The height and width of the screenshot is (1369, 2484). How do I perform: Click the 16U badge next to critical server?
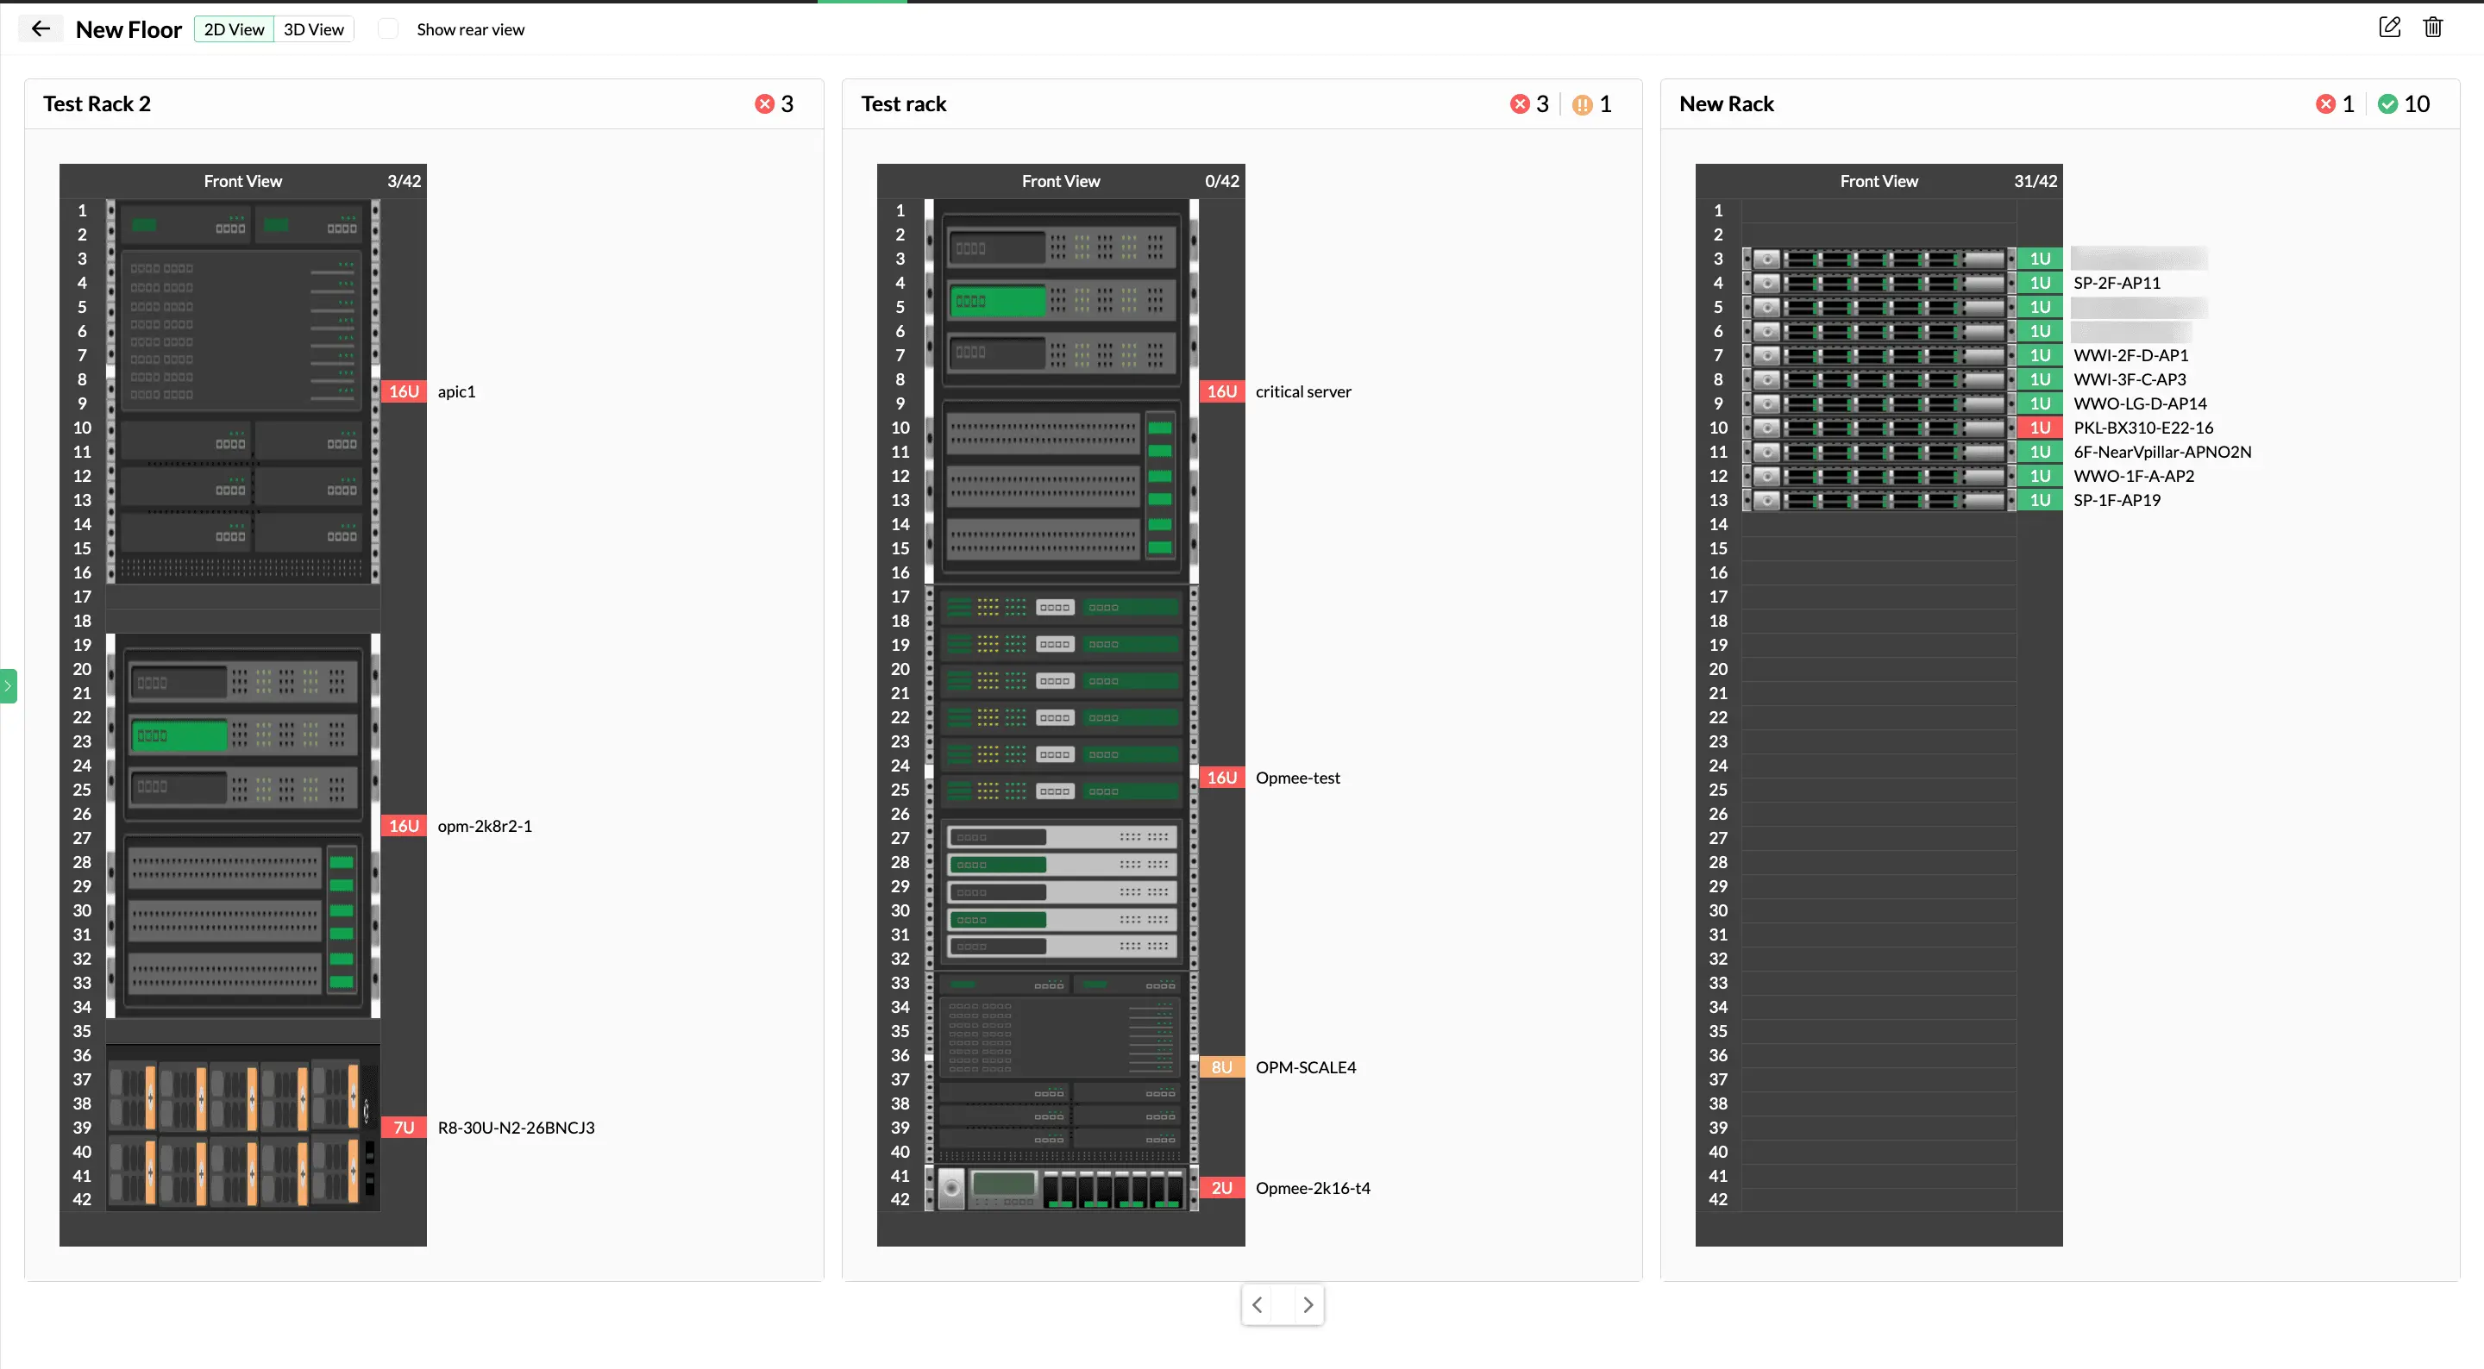[x=1222, y=391]
